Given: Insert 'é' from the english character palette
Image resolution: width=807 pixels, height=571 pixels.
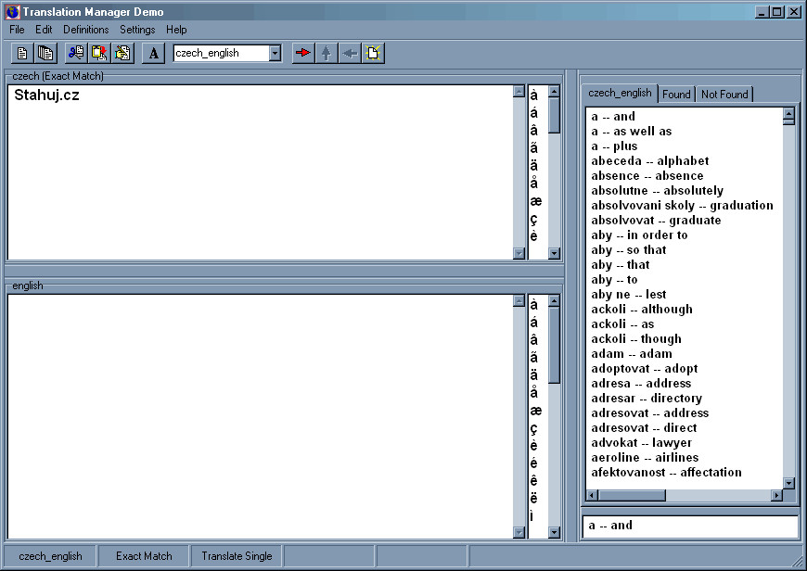Looking at the screenshot, I should tap(534, 463).
